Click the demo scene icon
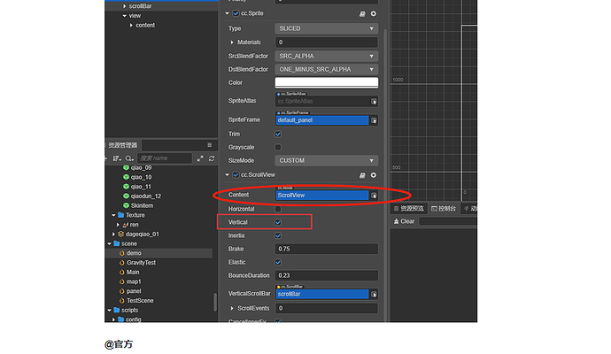 pos(121,253)
